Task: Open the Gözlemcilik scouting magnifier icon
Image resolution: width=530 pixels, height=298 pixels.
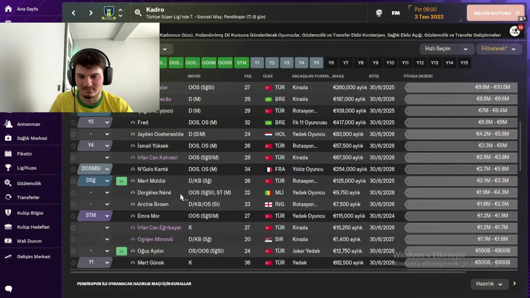Action: [x=8, y=183]
